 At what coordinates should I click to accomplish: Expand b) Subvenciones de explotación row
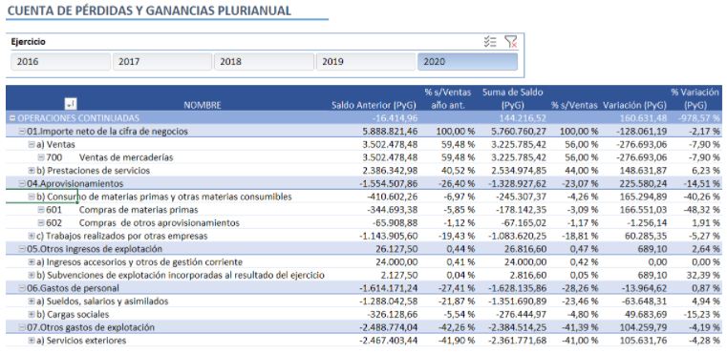(32, 275)
